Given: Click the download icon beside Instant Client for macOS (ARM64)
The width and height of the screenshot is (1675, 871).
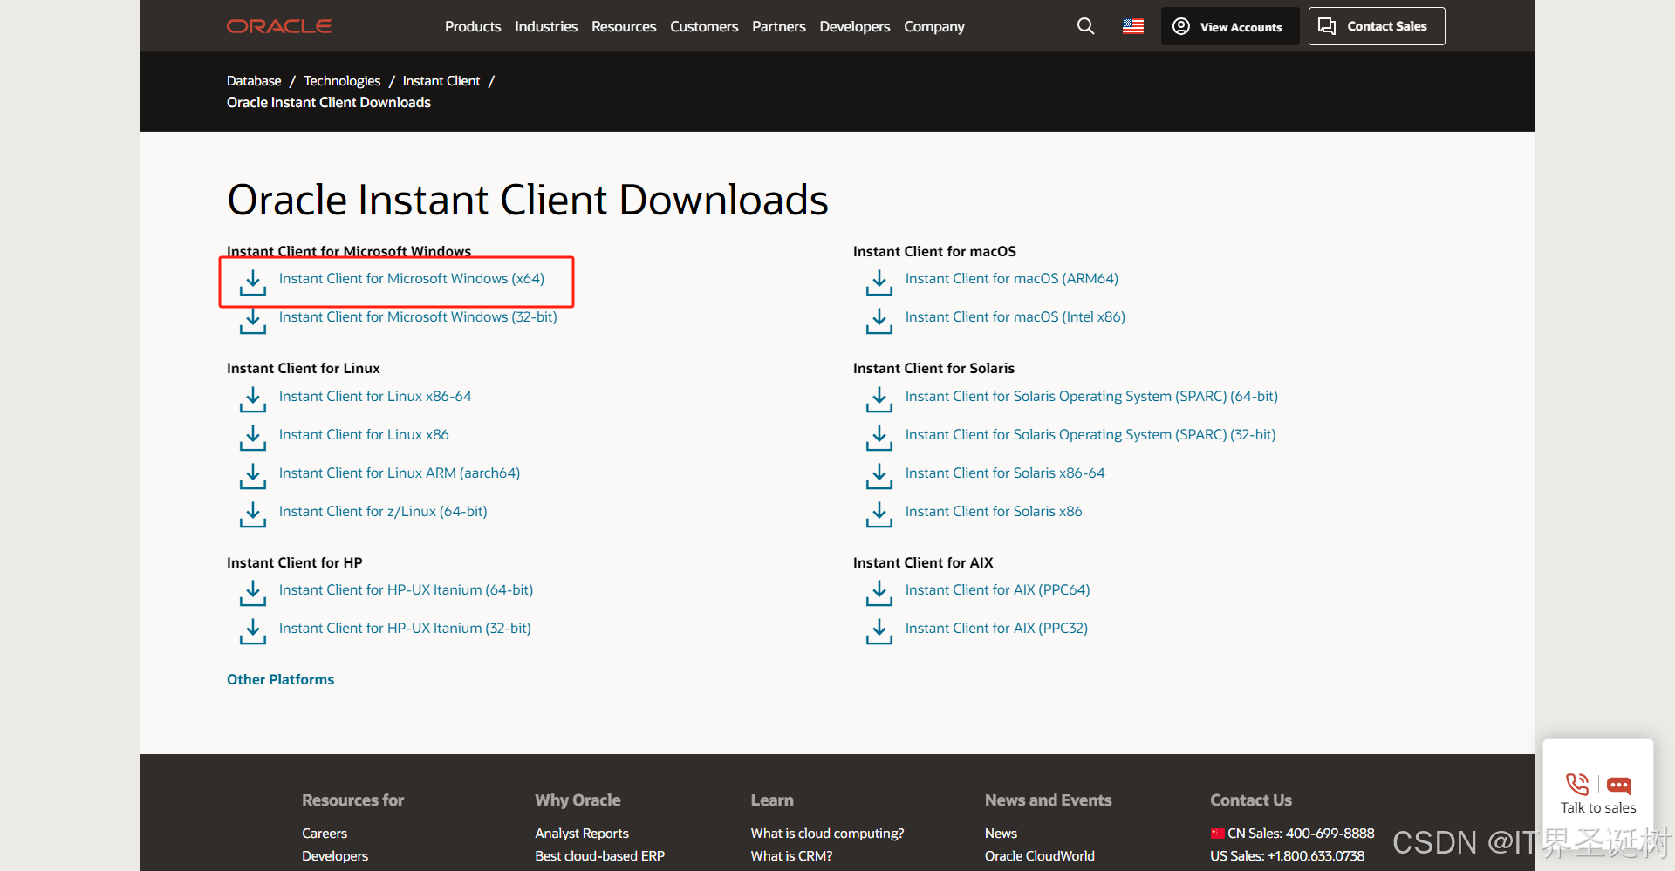Looking at the screenshot, I should 879,282.
